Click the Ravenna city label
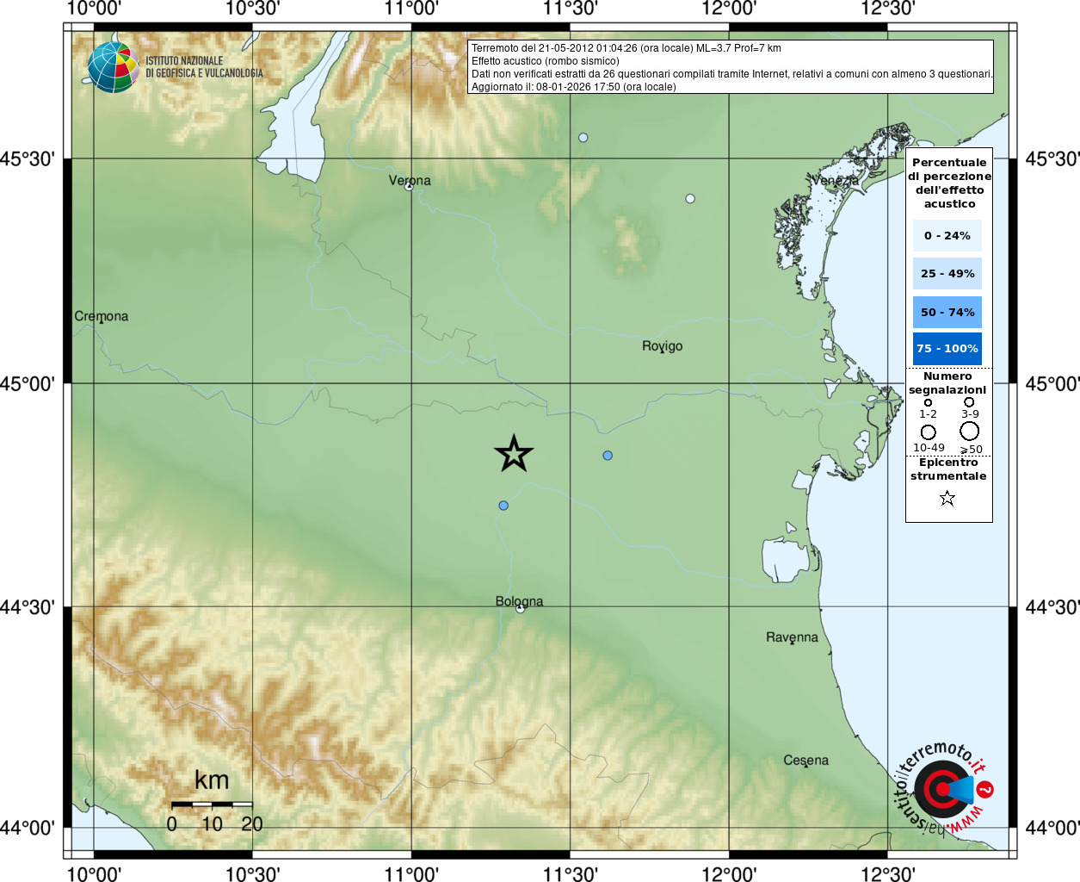The image size is (1080, 882). tap(793, 637)
